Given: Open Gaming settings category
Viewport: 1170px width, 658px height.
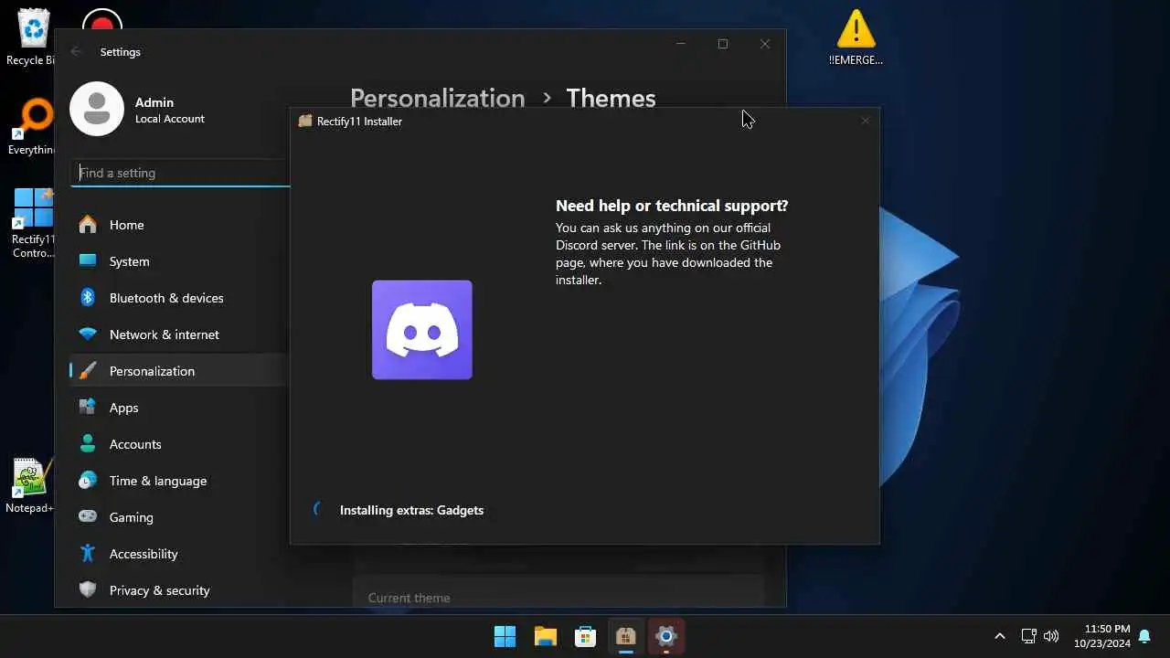Looking at the screenshot, I should pos(179,517).
